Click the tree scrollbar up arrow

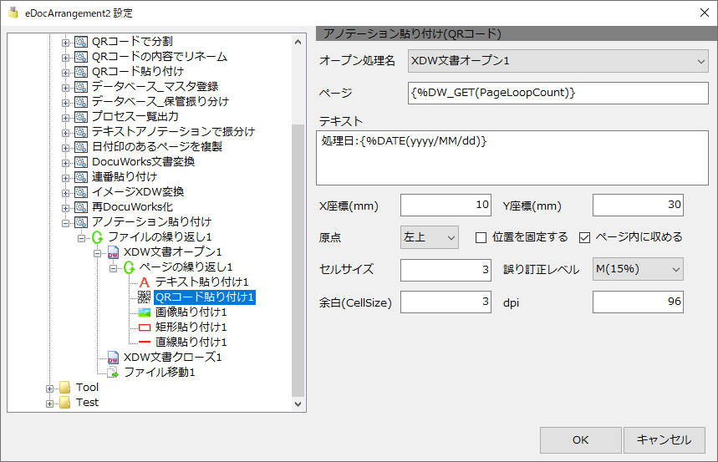298,42
